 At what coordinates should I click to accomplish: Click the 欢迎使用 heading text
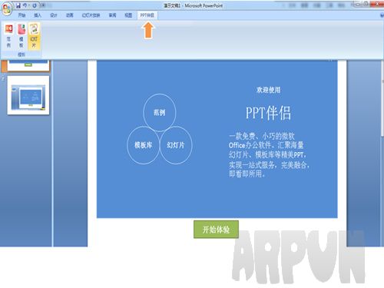tap(268, 90)
